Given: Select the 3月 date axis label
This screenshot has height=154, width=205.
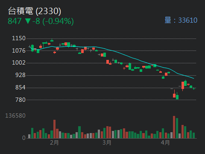Looking at the screenshot, I should pos(107,142).
